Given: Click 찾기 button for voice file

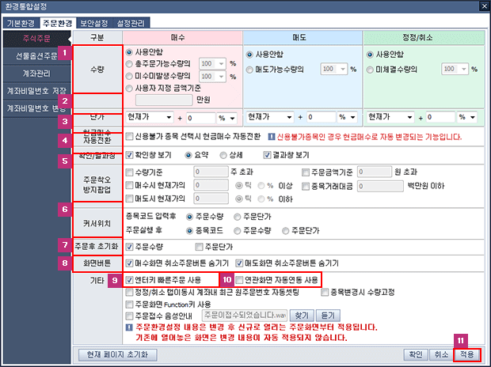Looking at the screenshot, I should (x=302, y=316).
